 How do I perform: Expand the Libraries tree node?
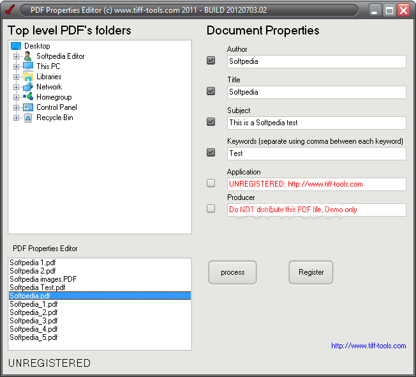click(x=16, y=77)
